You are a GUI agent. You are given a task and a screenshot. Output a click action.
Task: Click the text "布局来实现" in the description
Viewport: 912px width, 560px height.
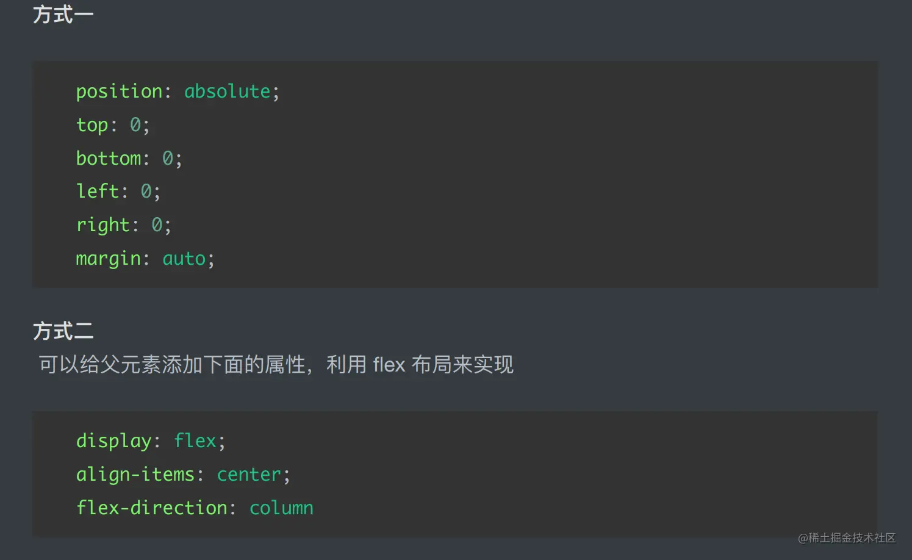tap(462, 365)
